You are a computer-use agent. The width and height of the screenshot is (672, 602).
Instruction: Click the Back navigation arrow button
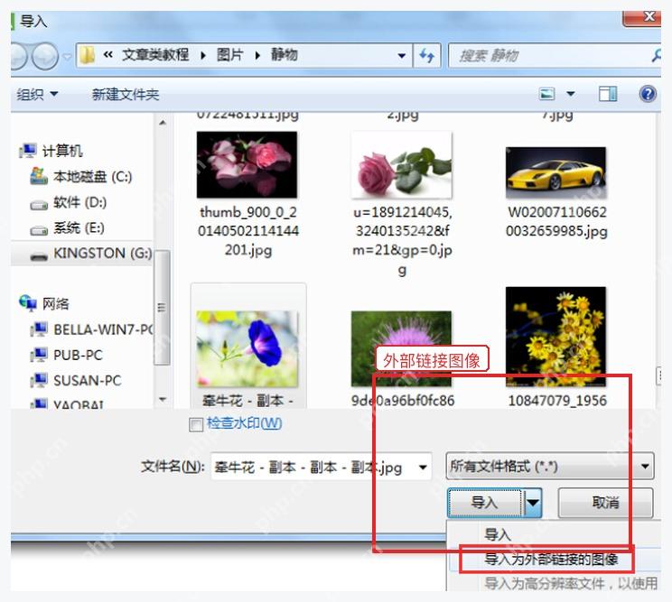pos(18,56)
